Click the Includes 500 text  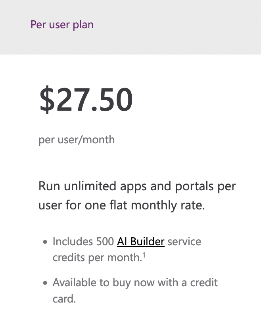(x=83, y=242)
